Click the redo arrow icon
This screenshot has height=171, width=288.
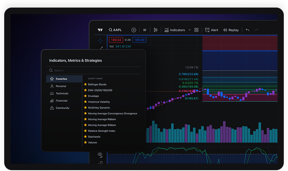coord(256,30)
